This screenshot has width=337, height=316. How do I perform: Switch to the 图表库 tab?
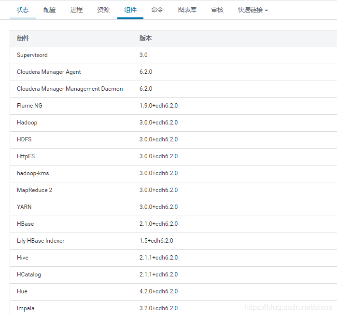187,10
